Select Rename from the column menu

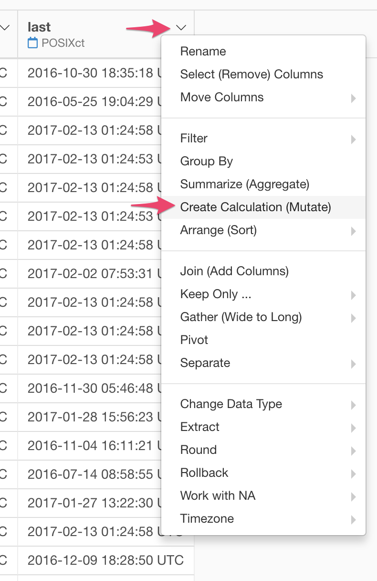coord(203,51)
